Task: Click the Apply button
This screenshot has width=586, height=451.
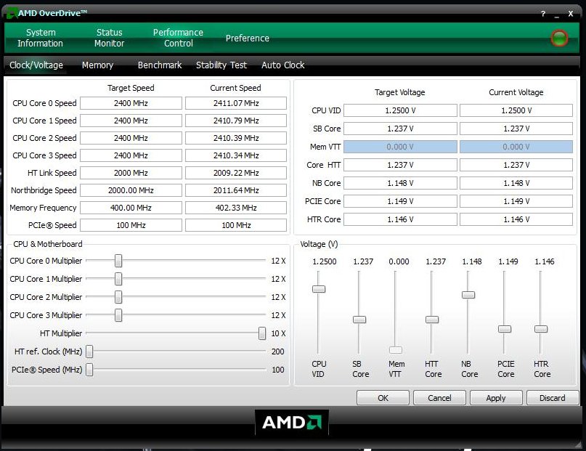Action: 496,398
